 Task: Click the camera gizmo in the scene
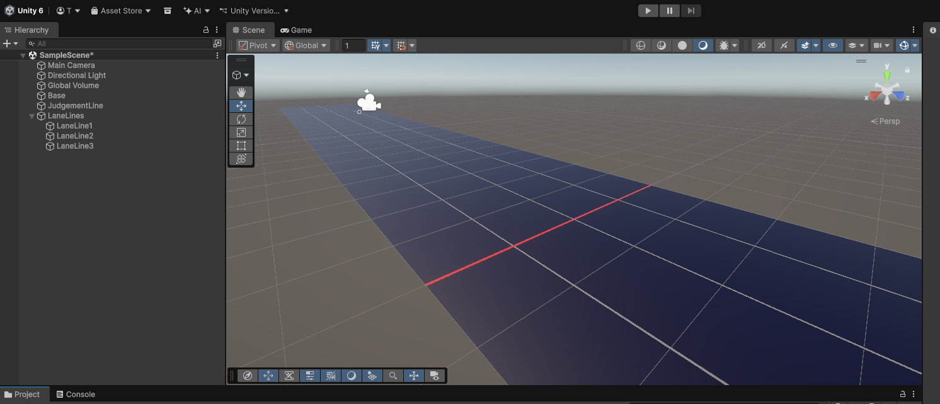369,102
